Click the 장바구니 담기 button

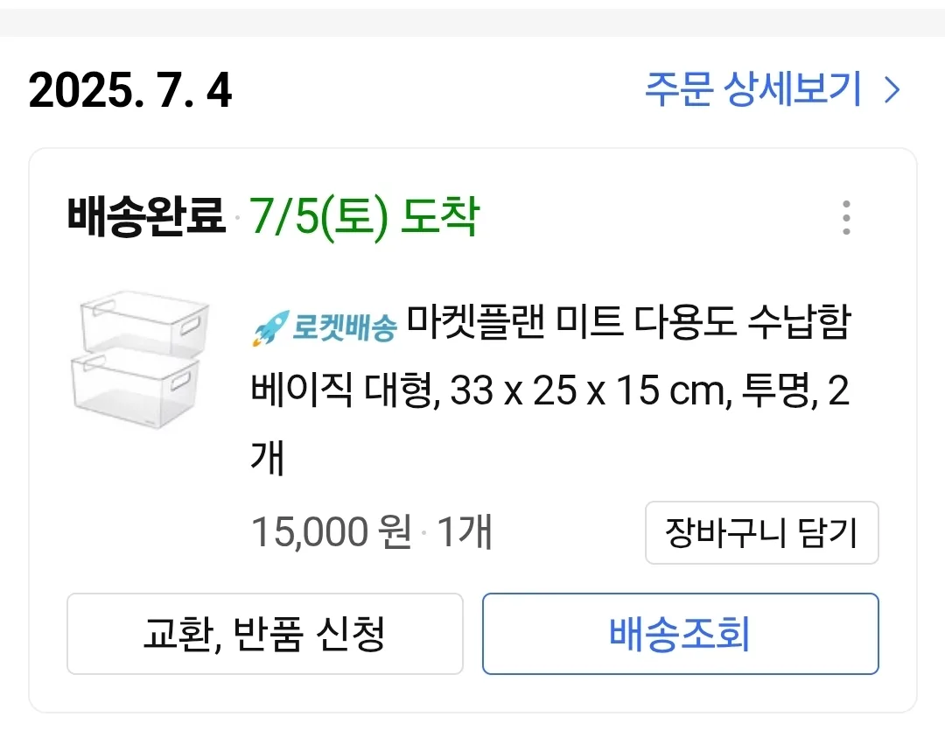[x=761, y=532]
